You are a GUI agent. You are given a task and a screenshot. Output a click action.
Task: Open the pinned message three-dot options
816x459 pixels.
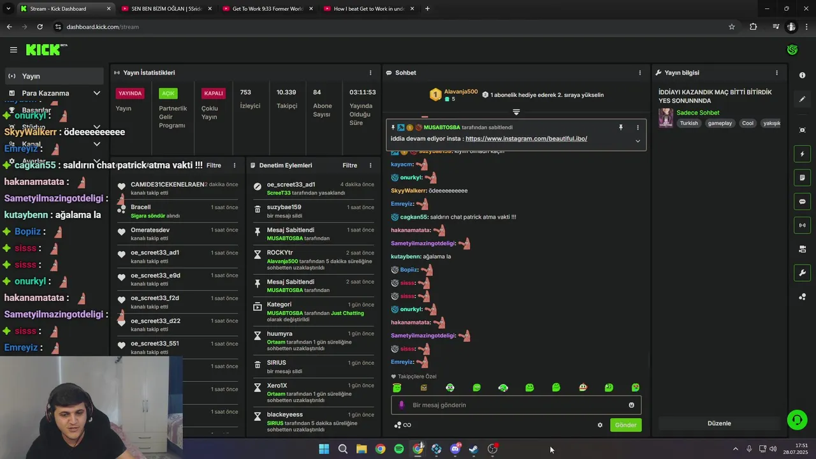pyautogui.click(x=637, y=127)
